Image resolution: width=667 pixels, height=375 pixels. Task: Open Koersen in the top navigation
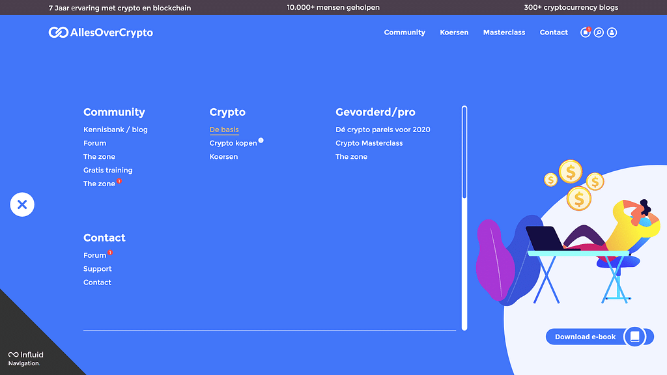coord(454,33)
